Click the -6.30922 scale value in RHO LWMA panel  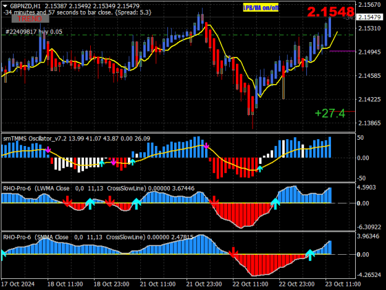[x=369, y=227]
